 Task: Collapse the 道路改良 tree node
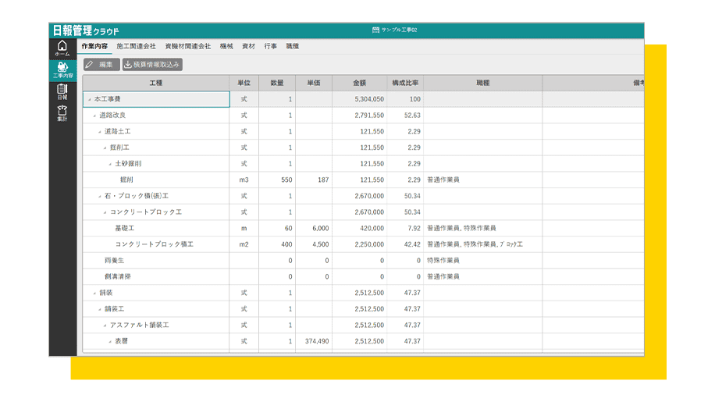94,116
